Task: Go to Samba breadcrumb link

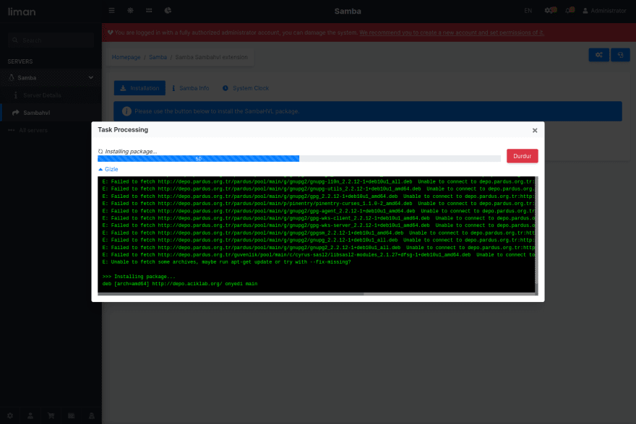Action: click(x=158, y=57)
